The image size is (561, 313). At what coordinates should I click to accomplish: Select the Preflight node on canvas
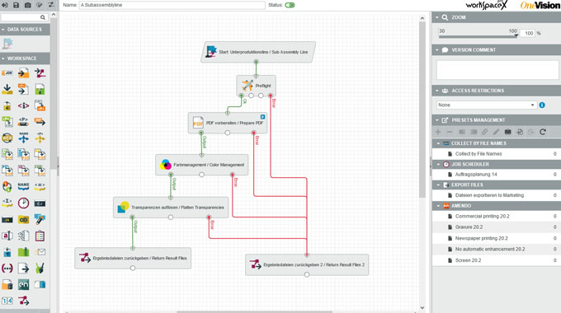pos(256,86)
